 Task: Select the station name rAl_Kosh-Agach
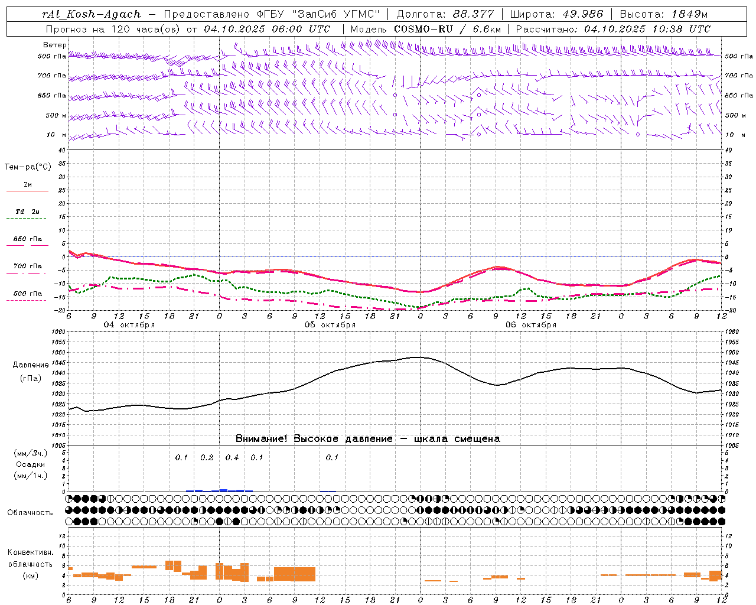92,14
